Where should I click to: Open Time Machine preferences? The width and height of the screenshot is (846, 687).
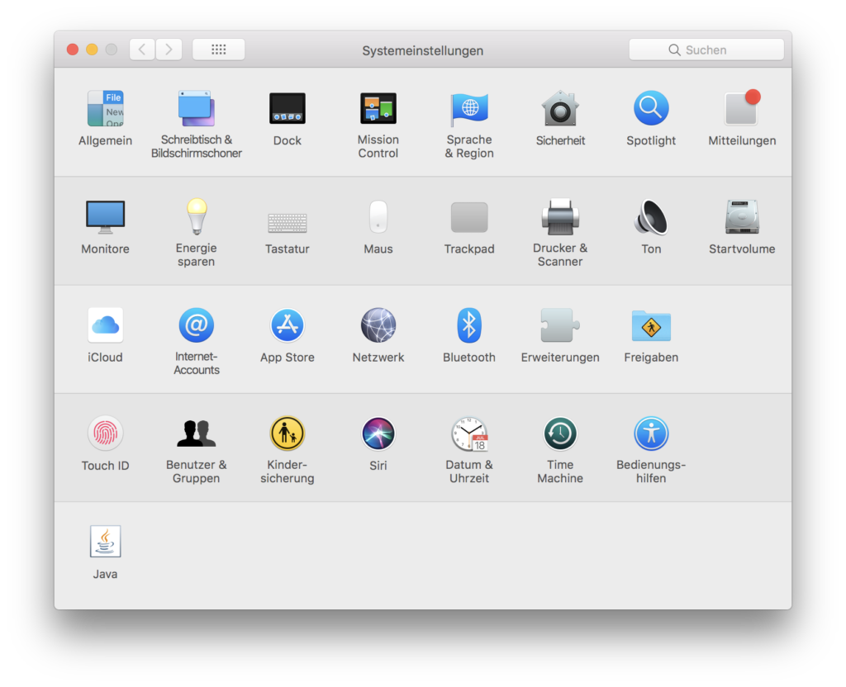tap(560, 434)
